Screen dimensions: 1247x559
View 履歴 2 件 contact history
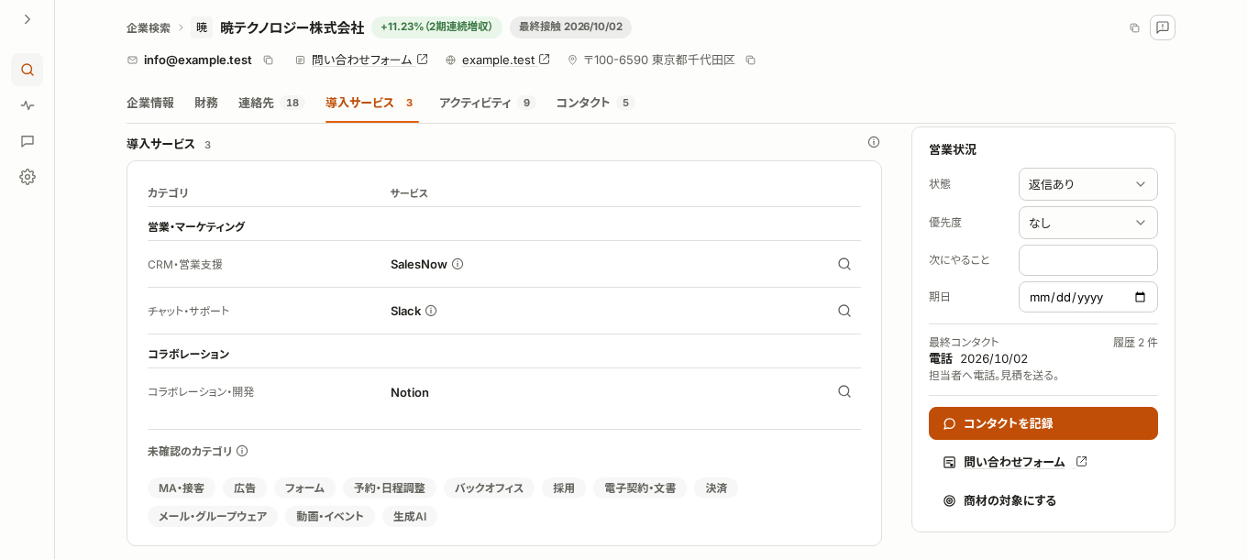tap(1135, 342)
